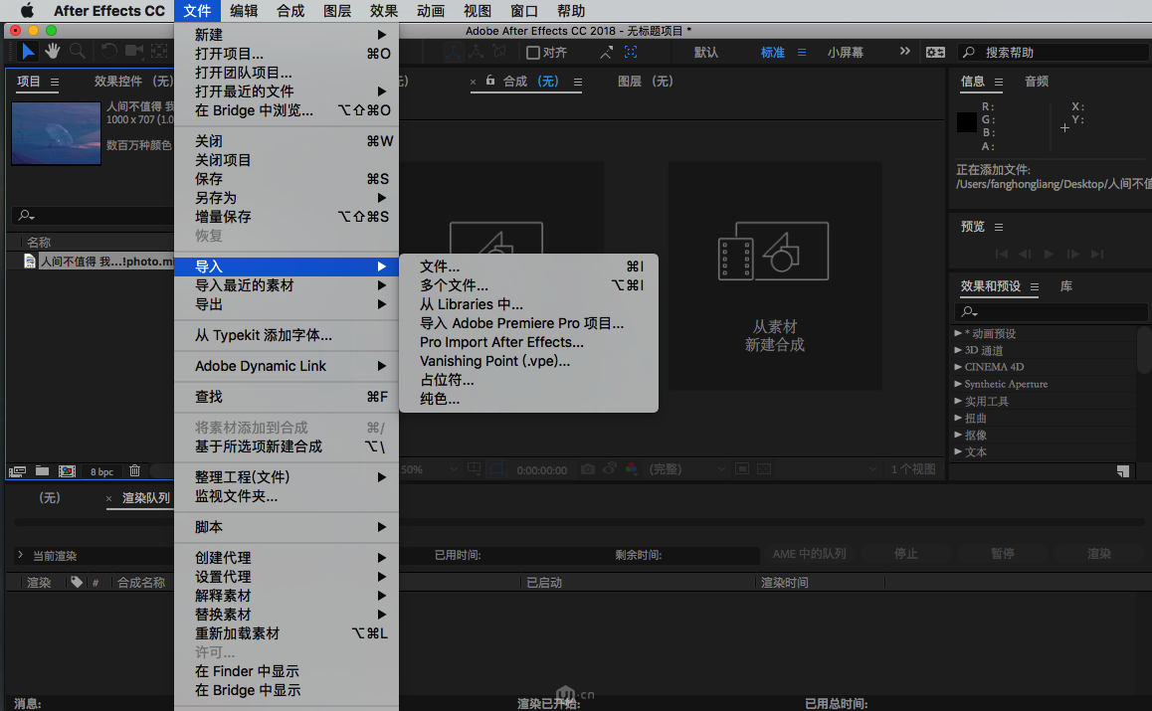Open the 预览 panel menu icon
The image size is (1152, 711).
click(x=999, y=227)
